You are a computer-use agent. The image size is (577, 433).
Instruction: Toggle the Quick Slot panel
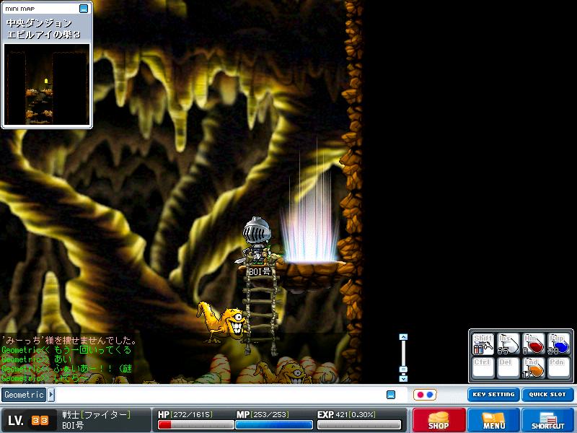click(547, 394)
